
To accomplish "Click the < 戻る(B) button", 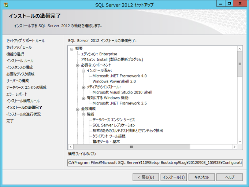I will (146, 177).
